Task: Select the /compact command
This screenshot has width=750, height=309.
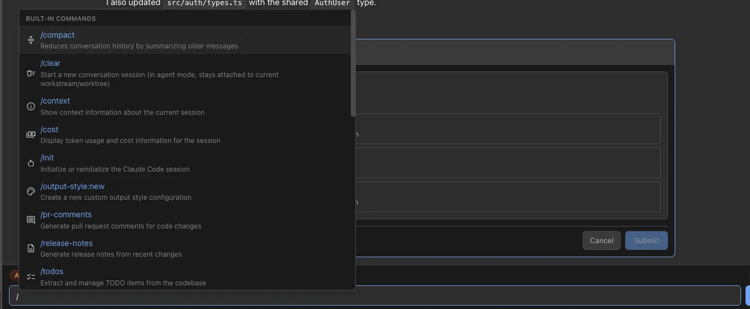Action: coord(57,35)
